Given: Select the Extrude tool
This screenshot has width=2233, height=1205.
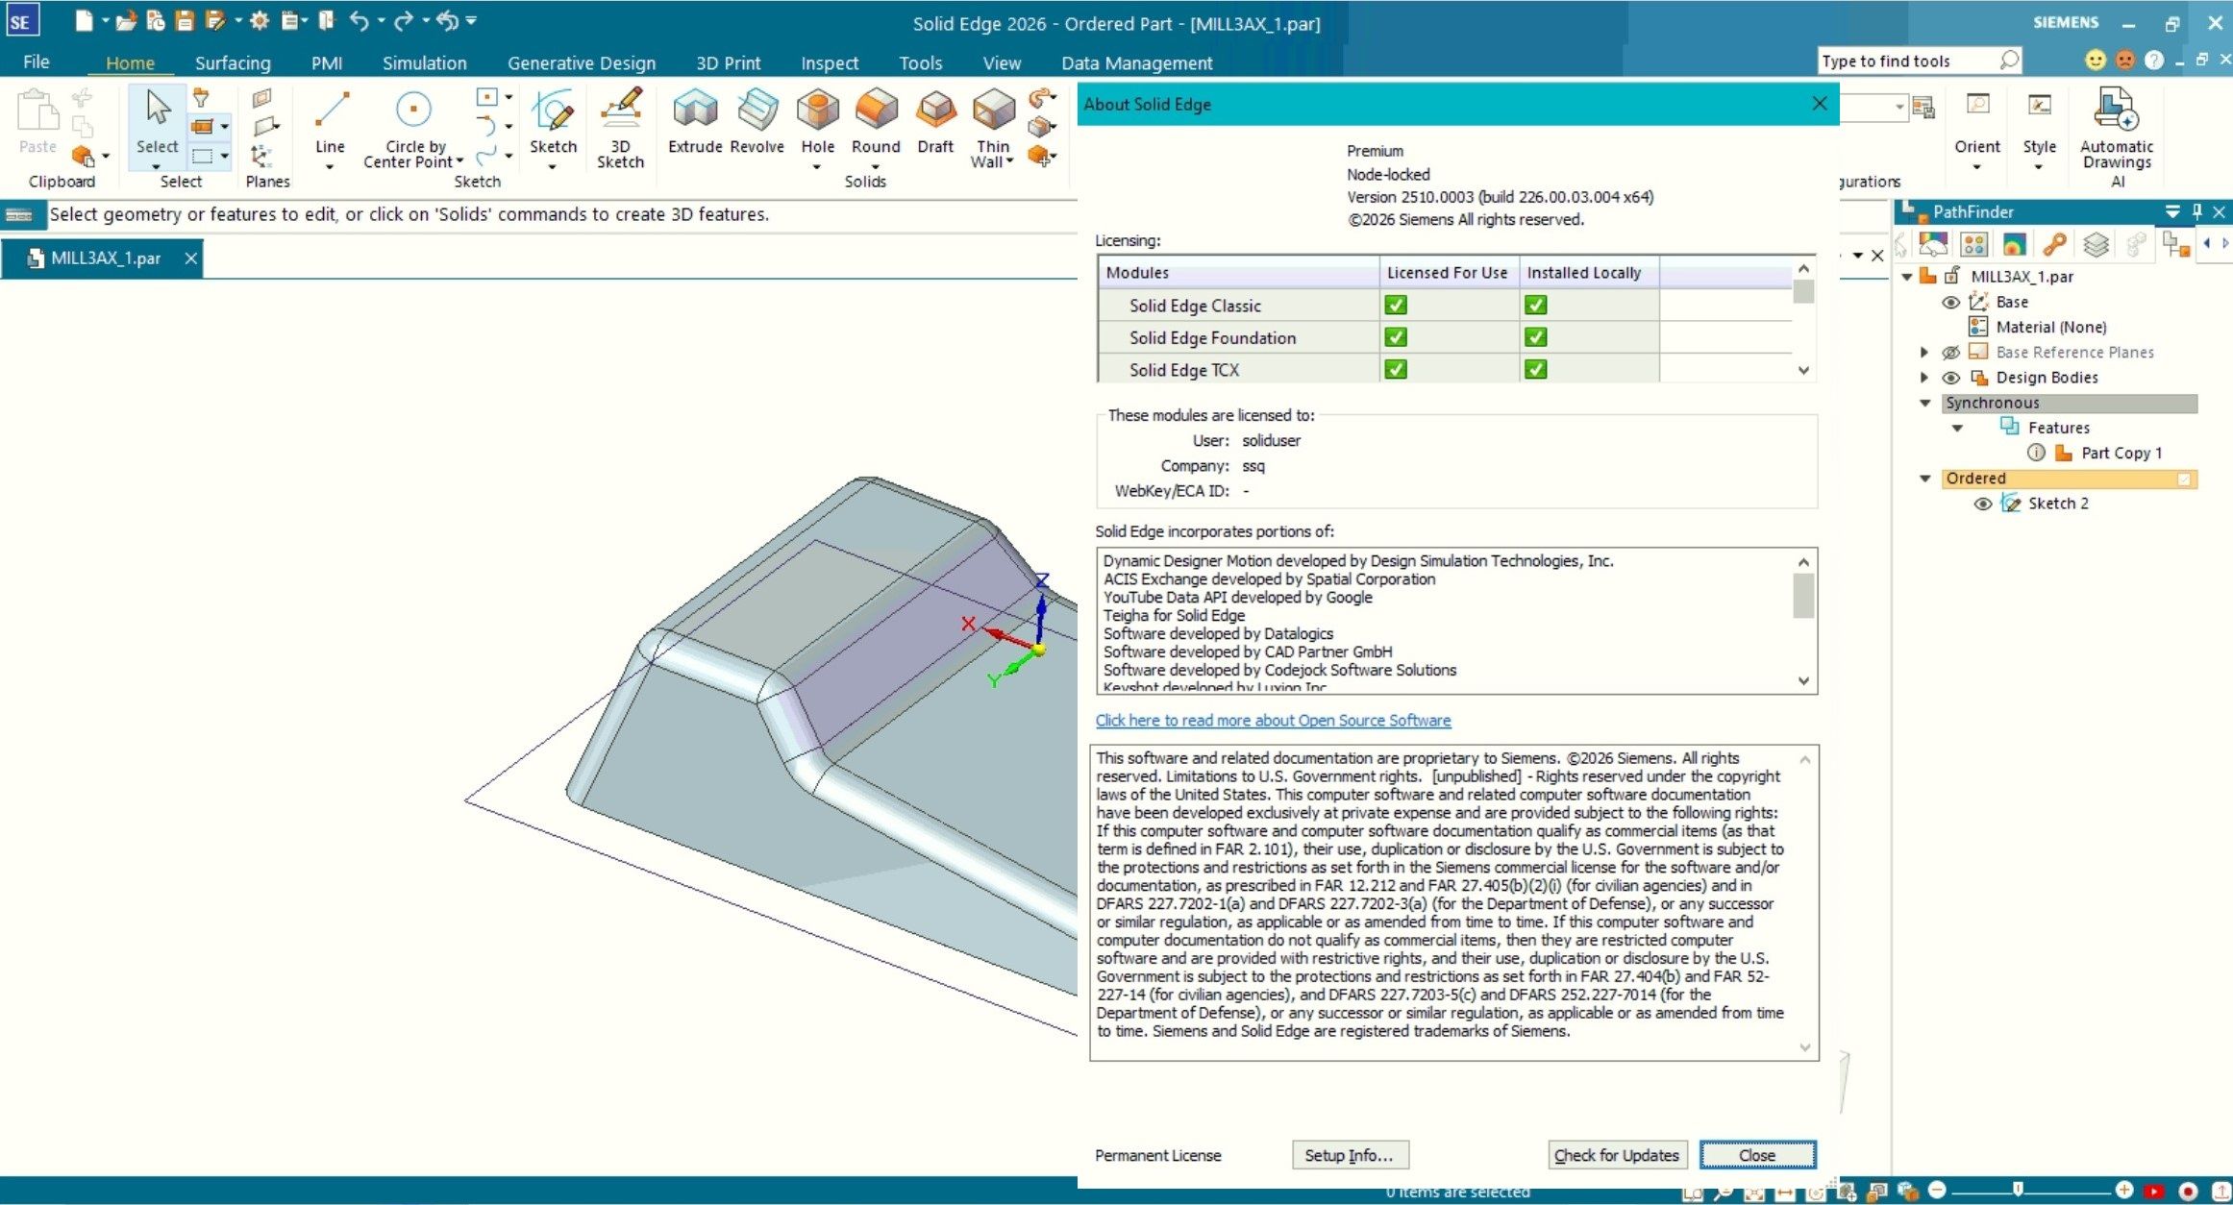Looking at the screenshot, I should 694,120.
